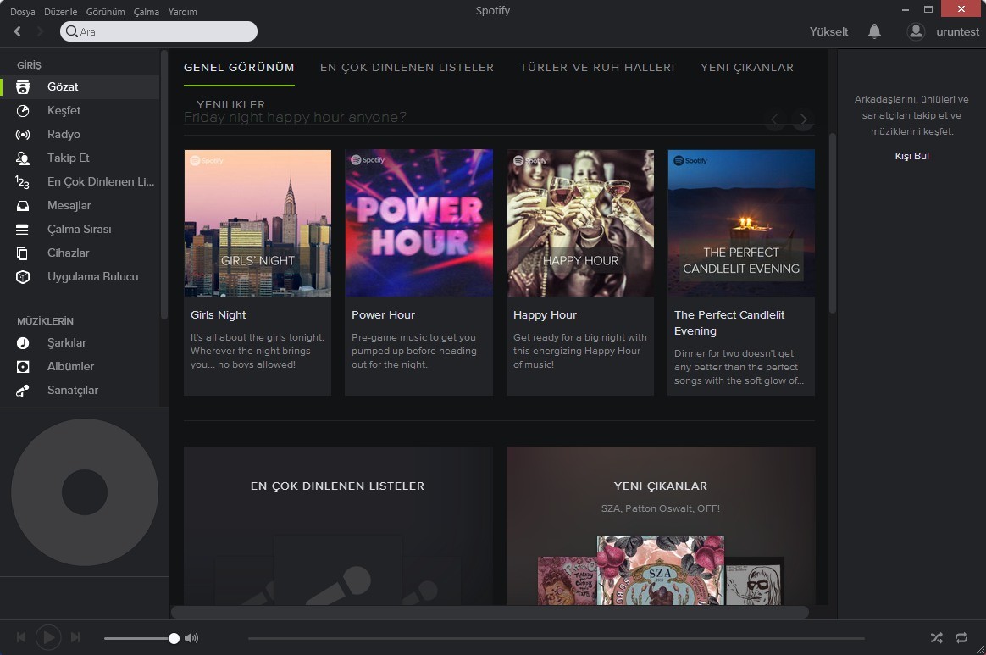Viewport: 986px width, 655px height.
Task: Click the Uygulama Bulucu cube icon
Action: point(23,277)
